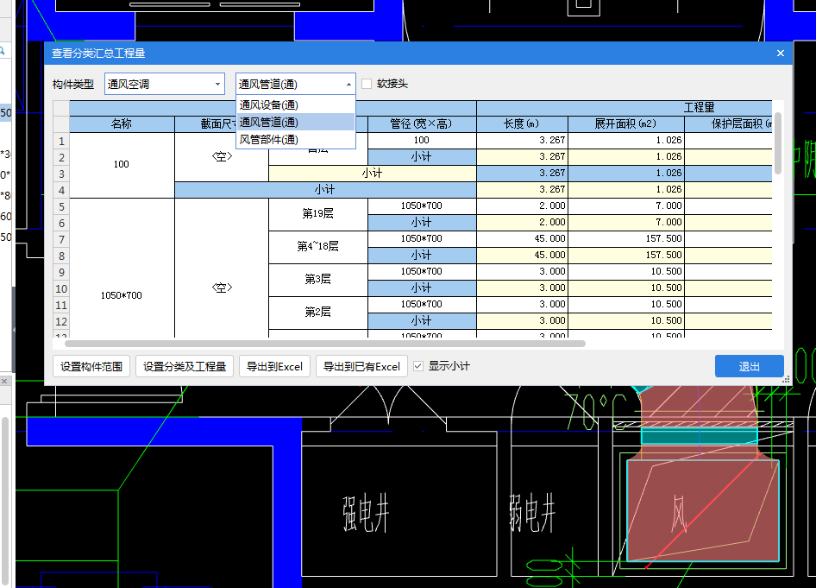Click the 第2层 floor cell
Screen dimensions: 816x588
318,313
